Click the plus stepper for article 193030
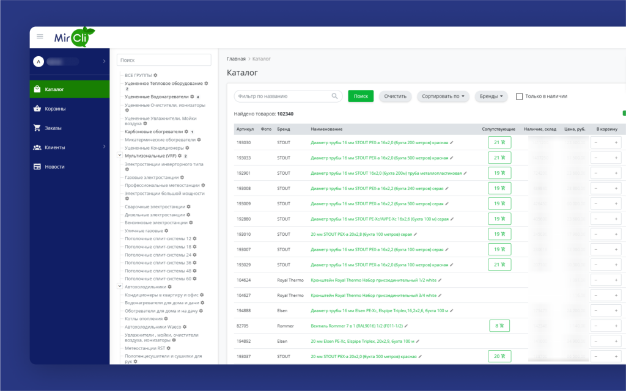626x391 pixels. click(616, 142)
